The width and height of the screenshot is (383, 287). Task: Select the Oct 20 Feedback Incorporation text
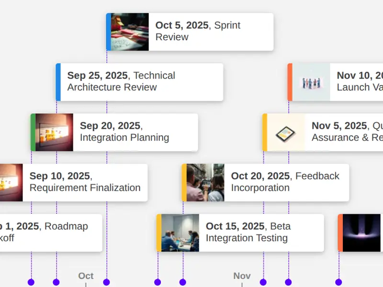[285, 182]
